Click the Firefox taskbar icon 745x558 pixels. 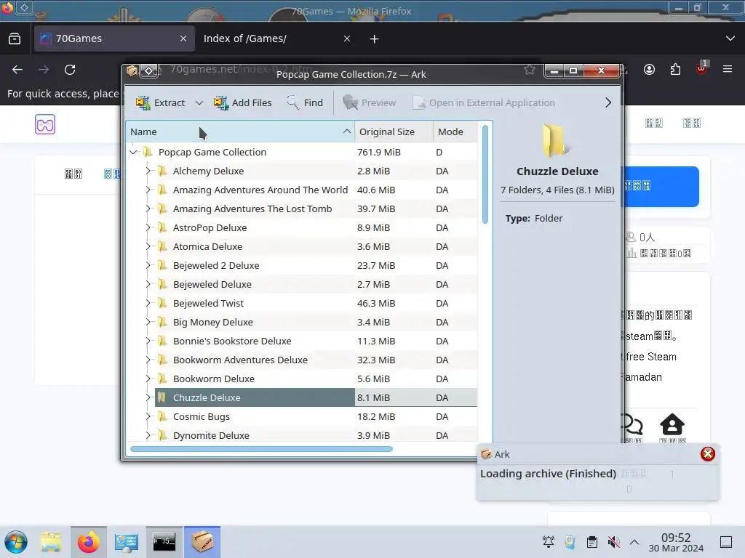[x=88, y=542]
